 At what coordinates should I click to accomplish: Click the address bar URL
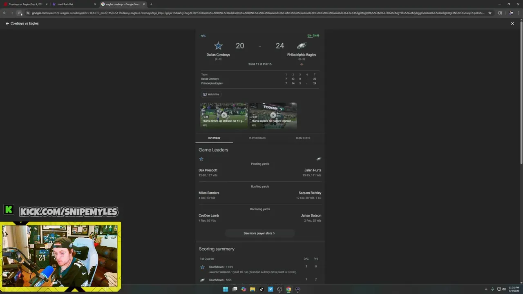257,13
